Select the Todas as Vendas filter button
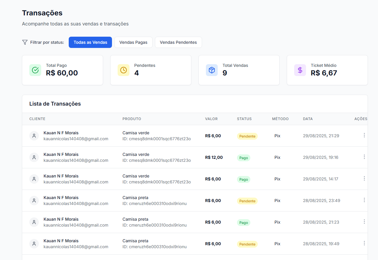This screenshot has height=260, width=378. coord(90,42)
